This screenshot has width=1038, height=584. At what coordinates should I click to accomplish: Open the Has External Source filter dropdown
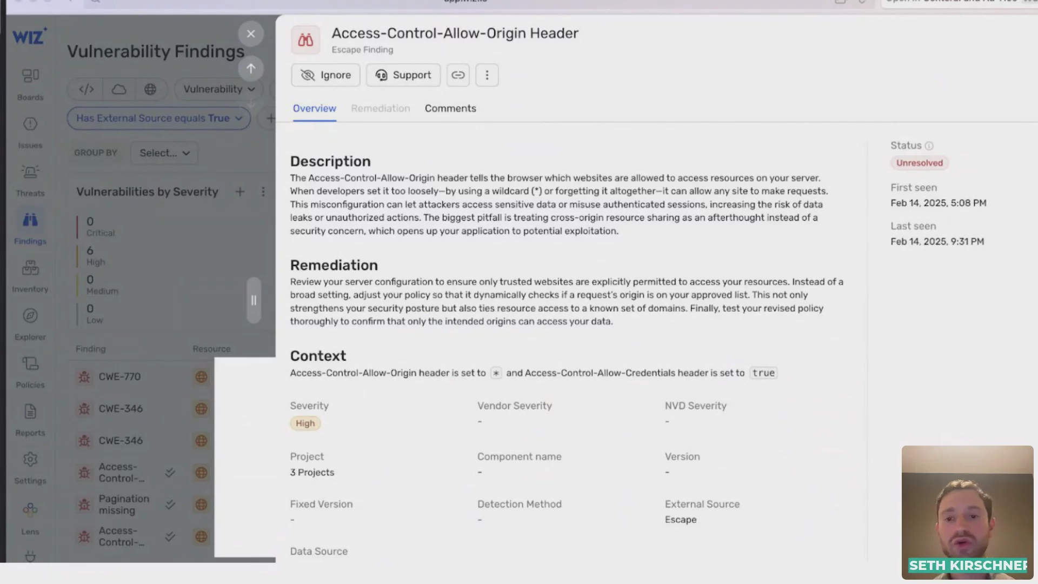point(159,118)
